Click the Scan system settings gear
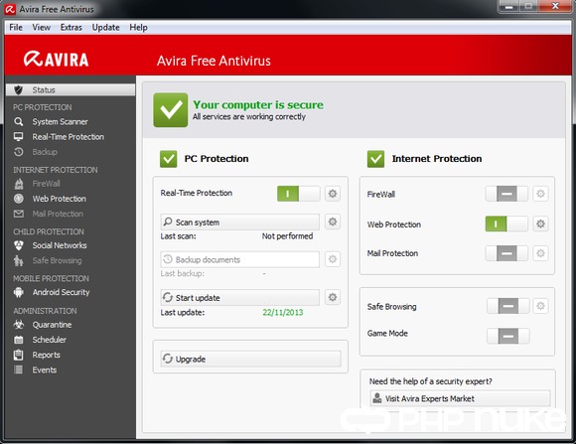This screenshot has width=576, height=444. (333, 222)
